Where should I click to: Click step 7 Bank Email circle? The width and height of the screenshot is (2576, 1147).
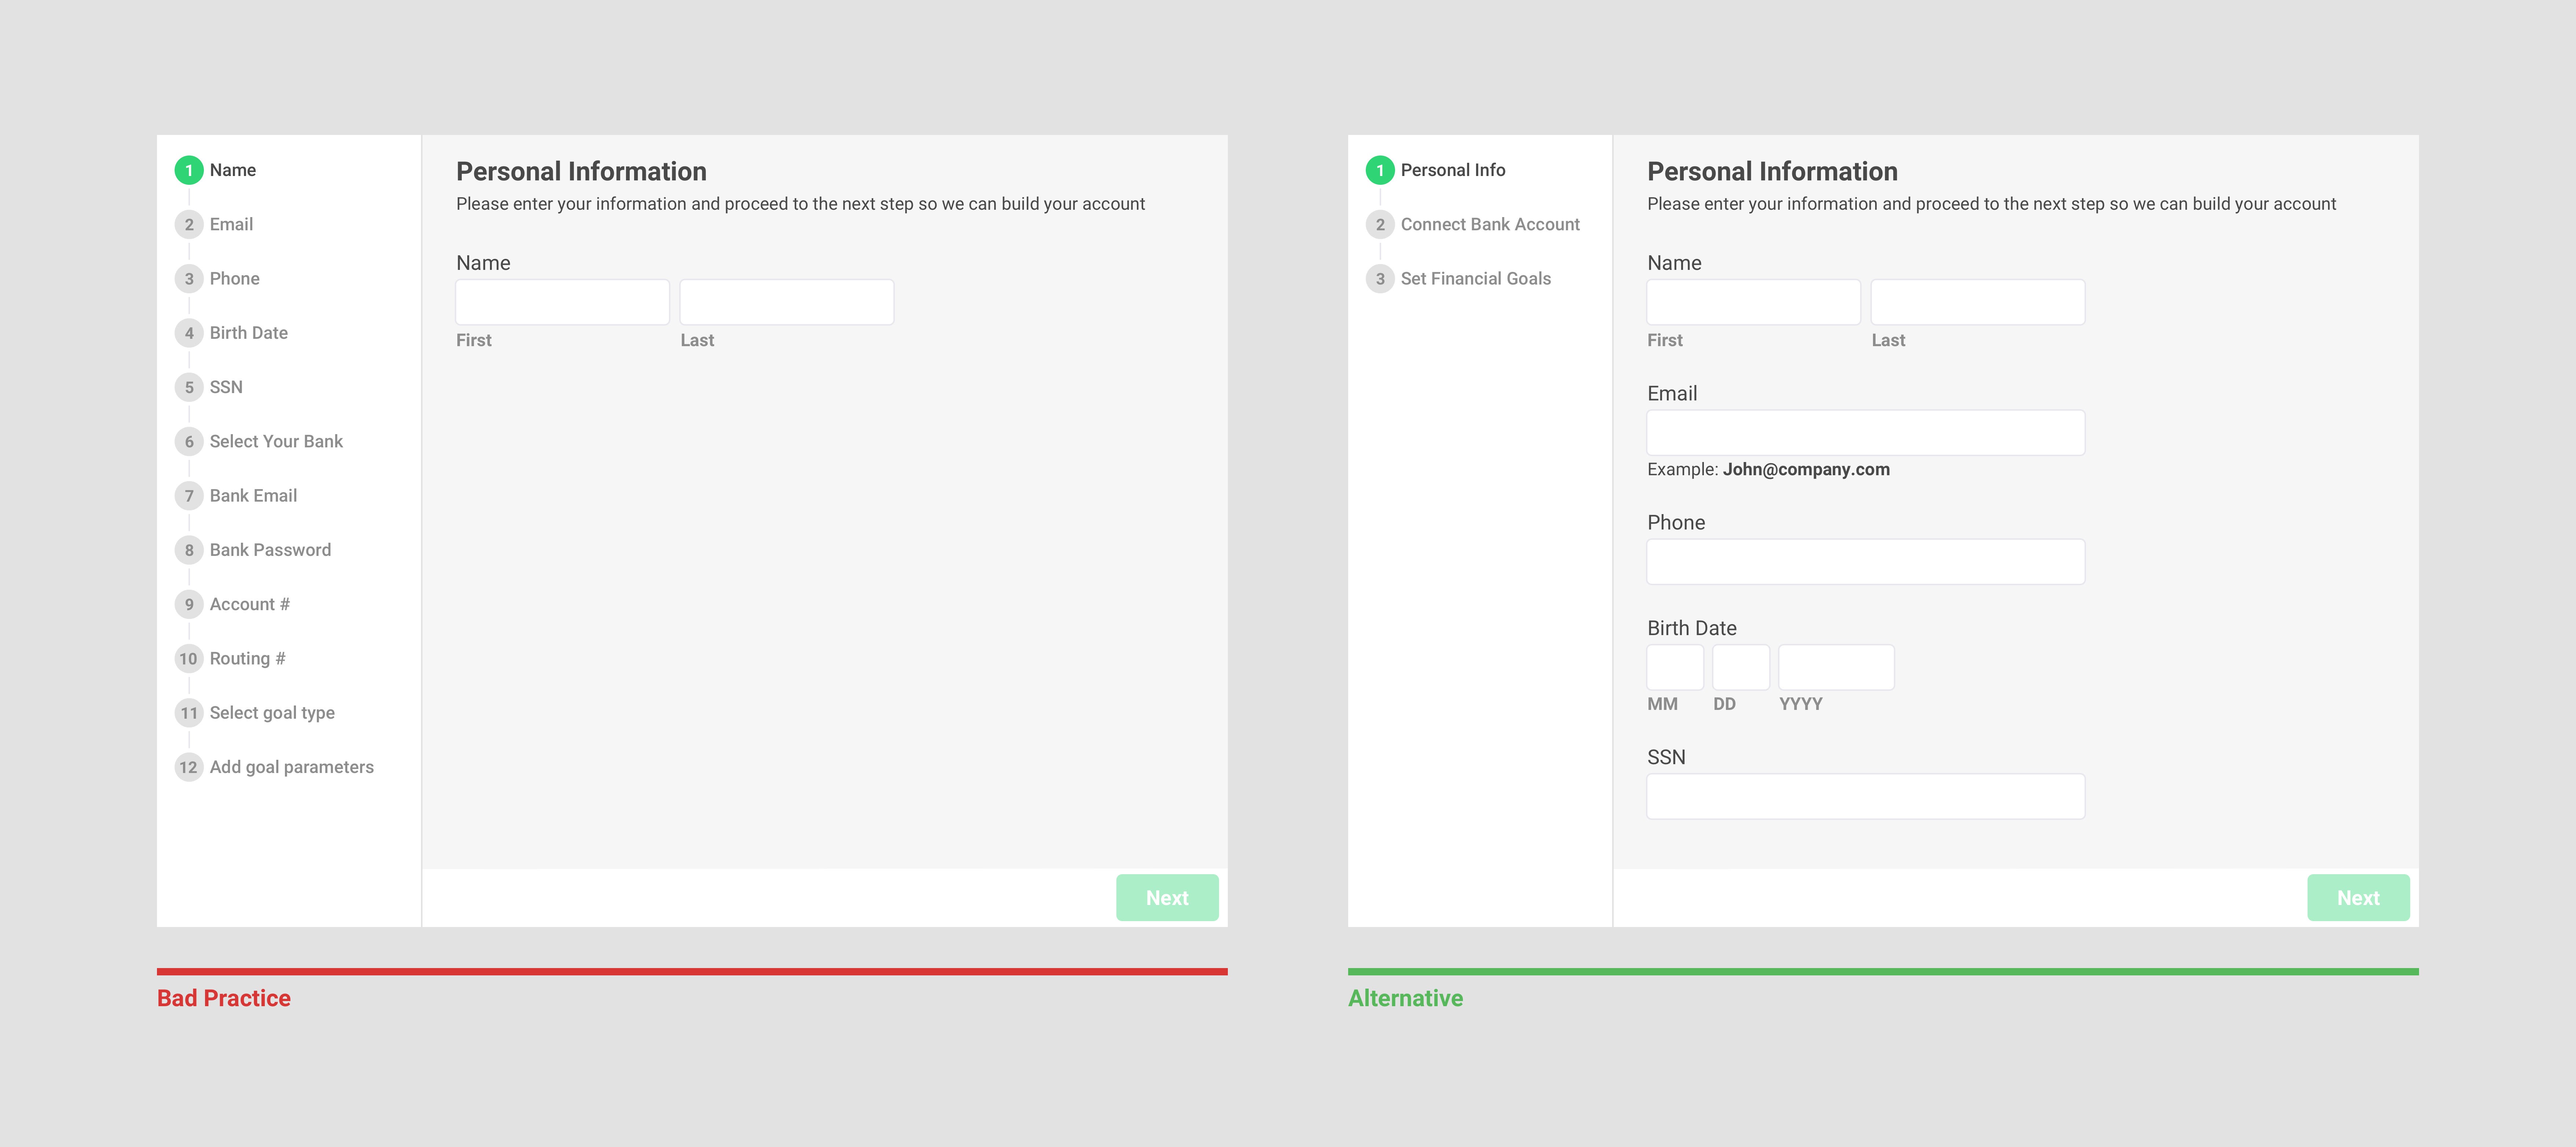(x=189, y=496)
